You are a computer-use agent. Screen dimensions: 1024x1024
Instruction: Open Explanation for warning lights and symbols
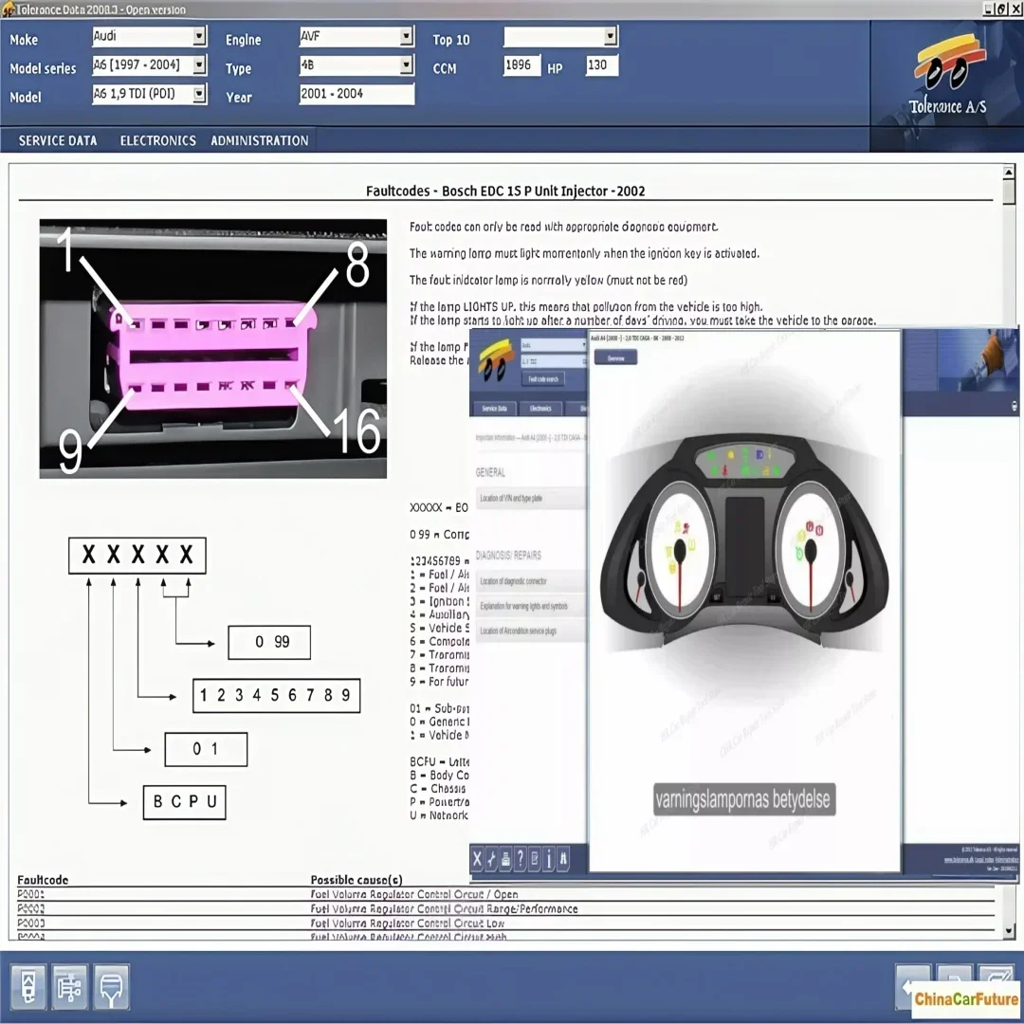coord(530,606)
